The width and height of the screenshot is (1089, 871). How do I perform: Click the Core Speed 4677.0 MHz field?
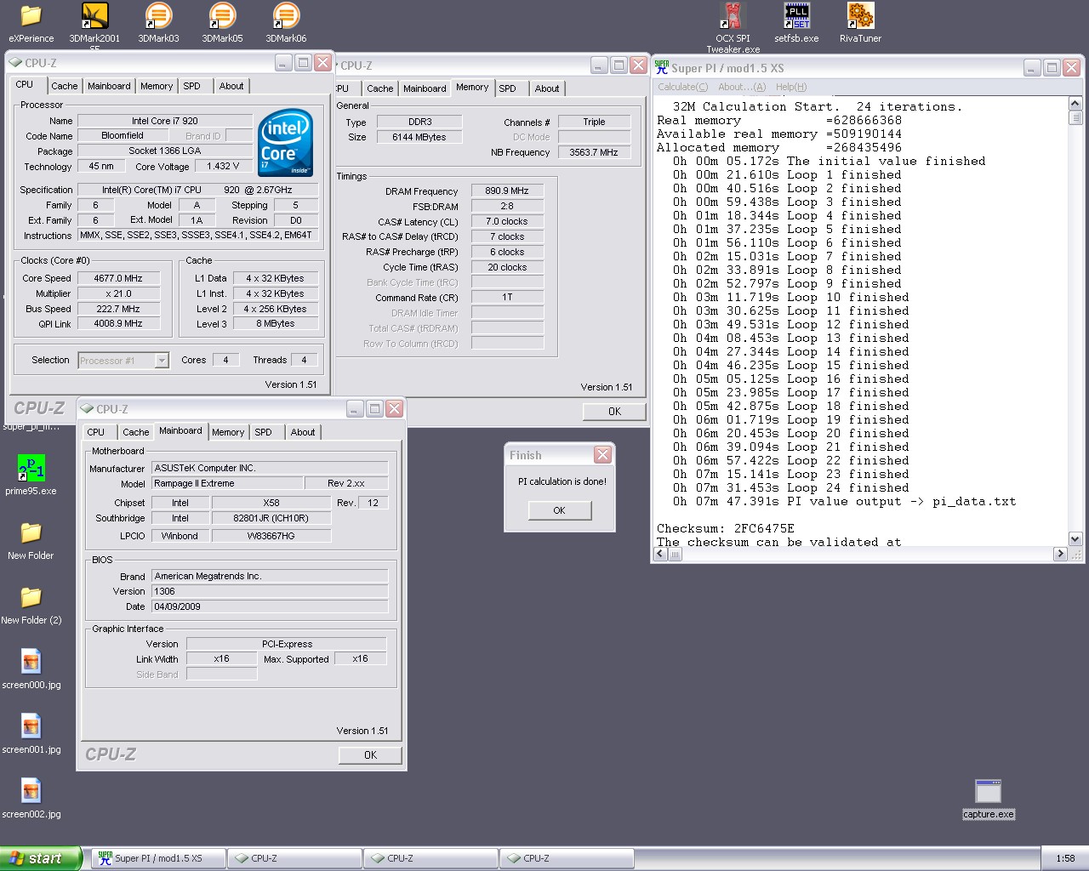(x=118, y=278)
